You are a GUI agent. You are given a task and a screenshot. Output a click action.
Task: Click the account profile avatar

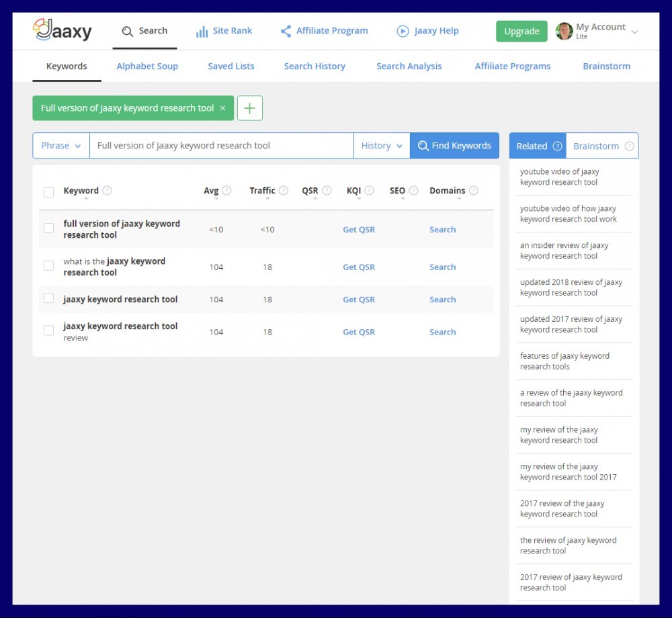564,32
